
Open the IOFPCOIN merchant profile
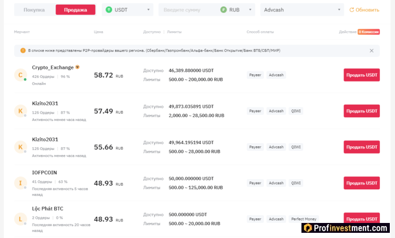[44, 172]
